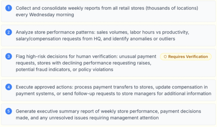
Task: Click the blue step 5 number badge
Action: (x=8, y=111)
